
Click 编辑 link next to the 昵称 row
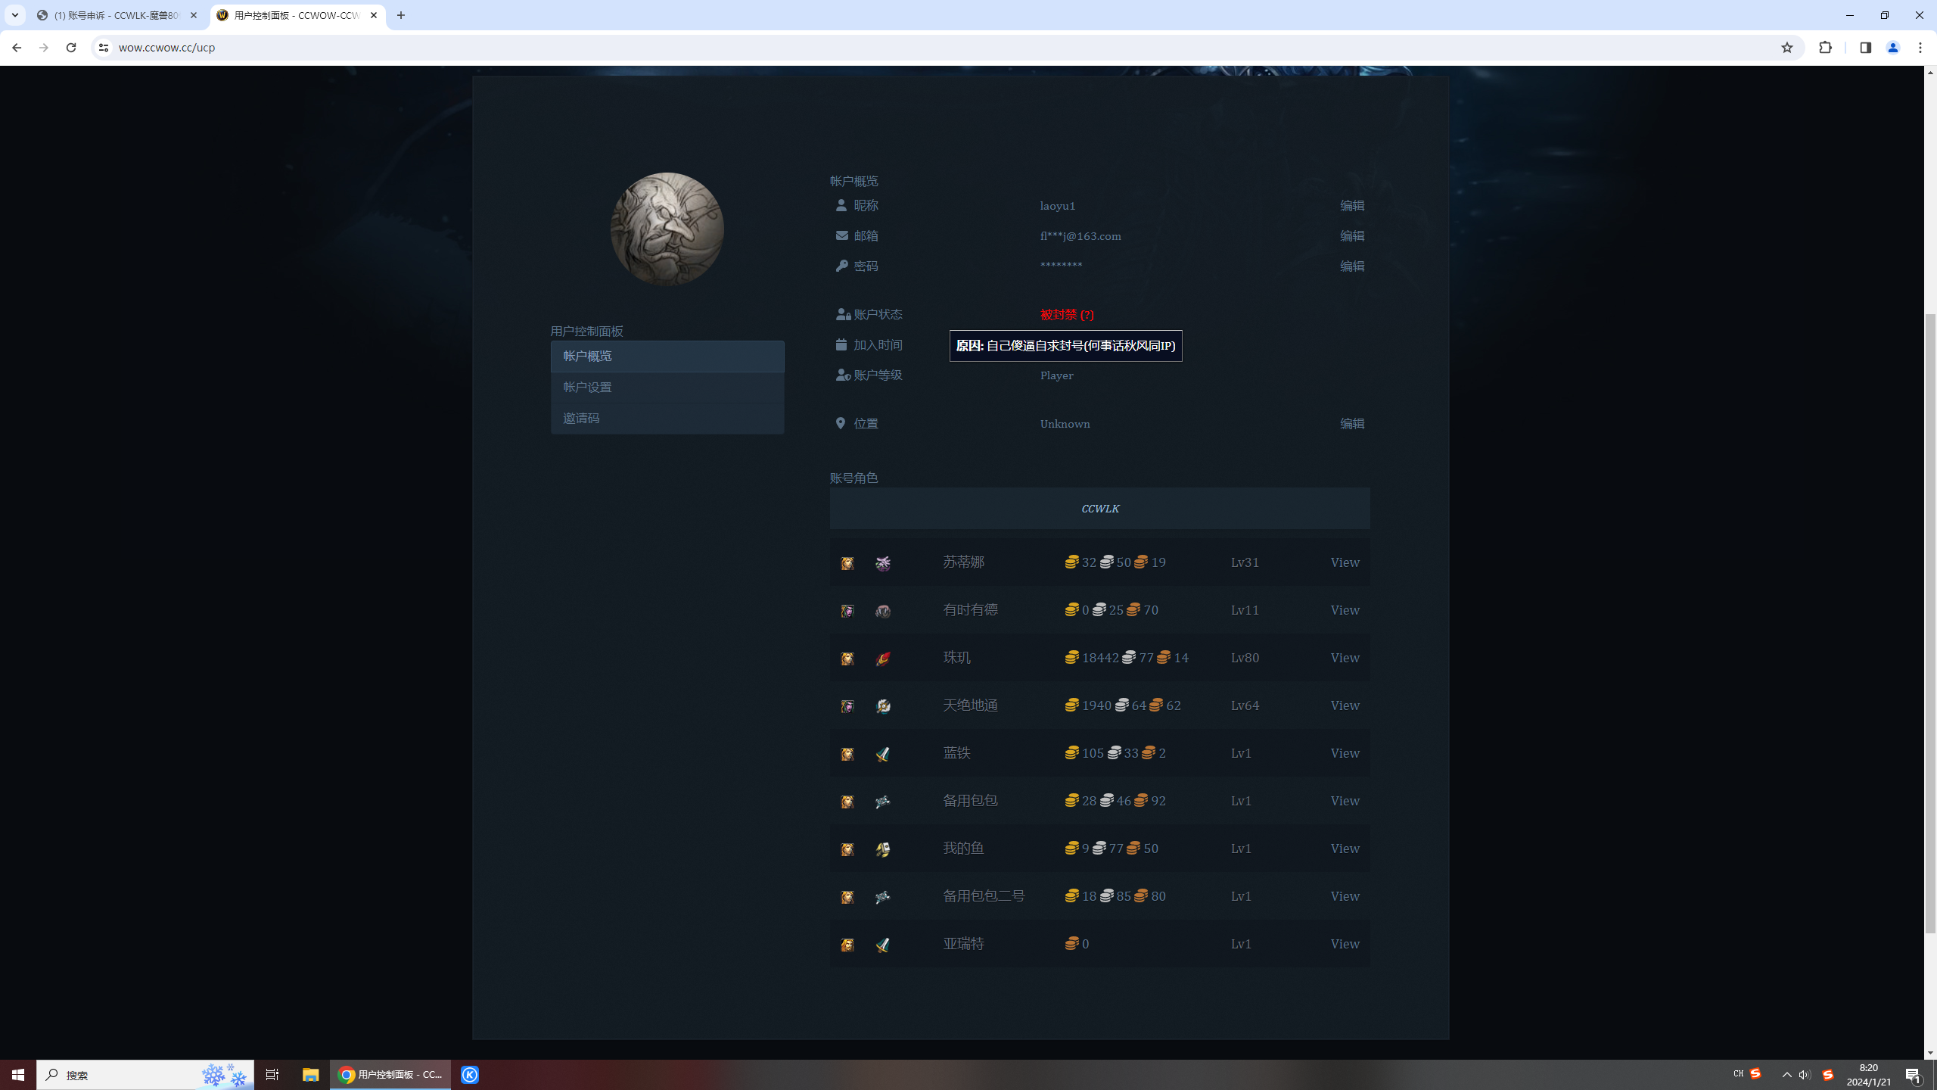coord(1351,206)
